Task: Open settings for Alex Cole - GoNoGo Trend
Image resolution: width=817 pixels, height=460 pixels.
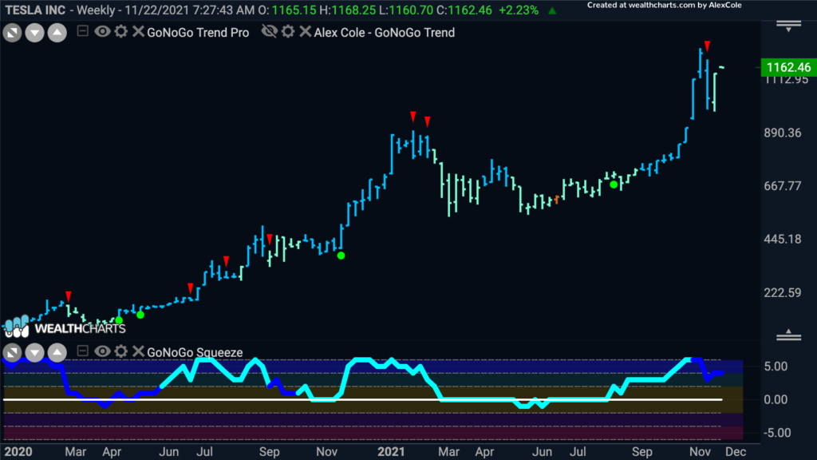Action: coord(288,31)
